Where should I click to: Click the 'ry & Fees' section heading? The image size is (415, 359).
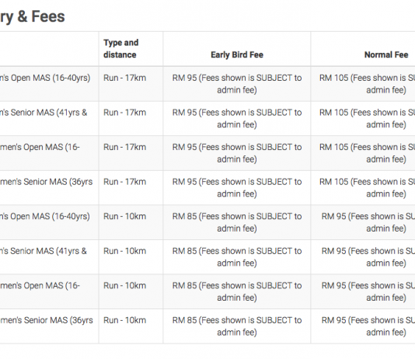click(x=33, y=16)
